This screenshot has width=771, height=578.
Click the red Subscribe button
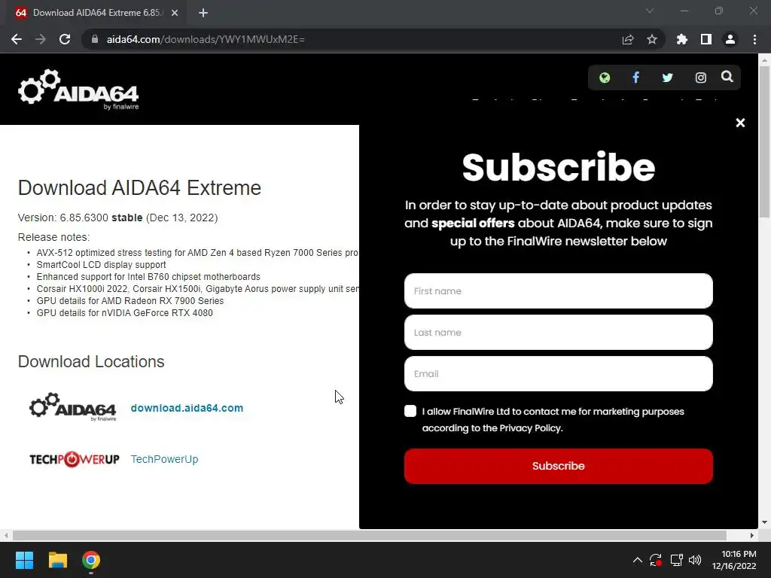[x=558, y=466]
